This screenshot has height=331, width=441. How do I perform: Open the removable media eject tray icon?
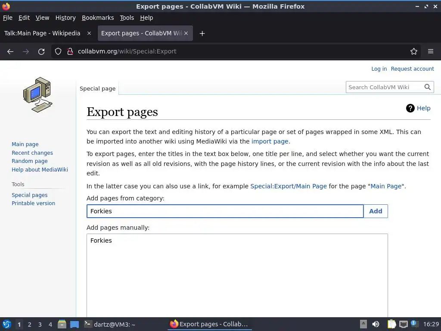point(363,324)
